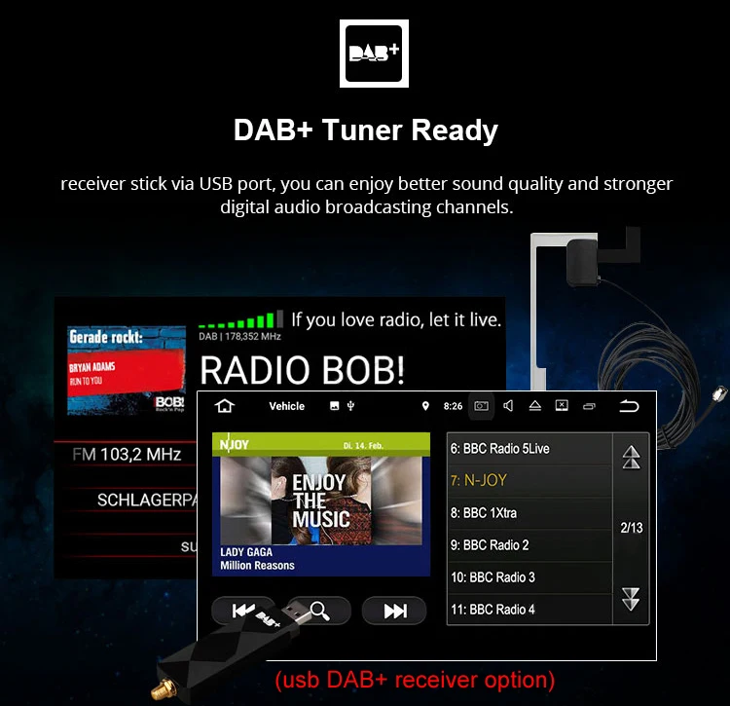Viewport: 730px width, 706px height.
Task: Go back with the return arrow icon
Action: click(629, 406)
